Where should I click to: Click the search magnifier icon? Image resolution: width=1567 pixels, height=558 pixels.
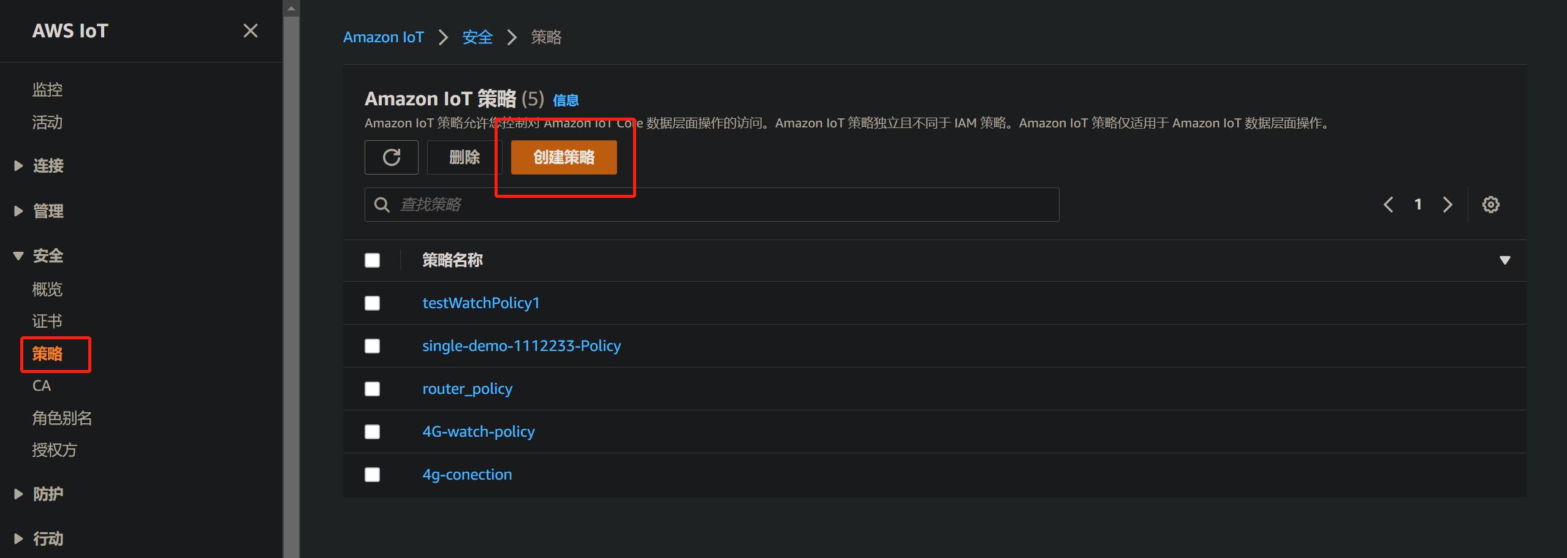[382, 205]
